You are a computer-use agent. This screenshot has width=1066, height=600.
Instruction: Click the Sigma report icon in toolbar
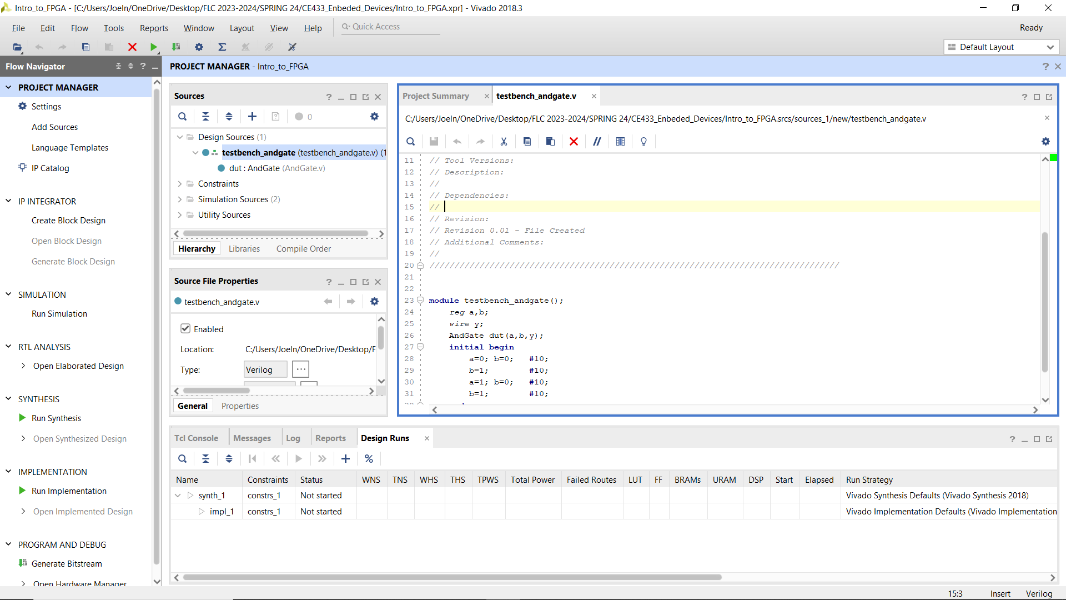(222, 47)
